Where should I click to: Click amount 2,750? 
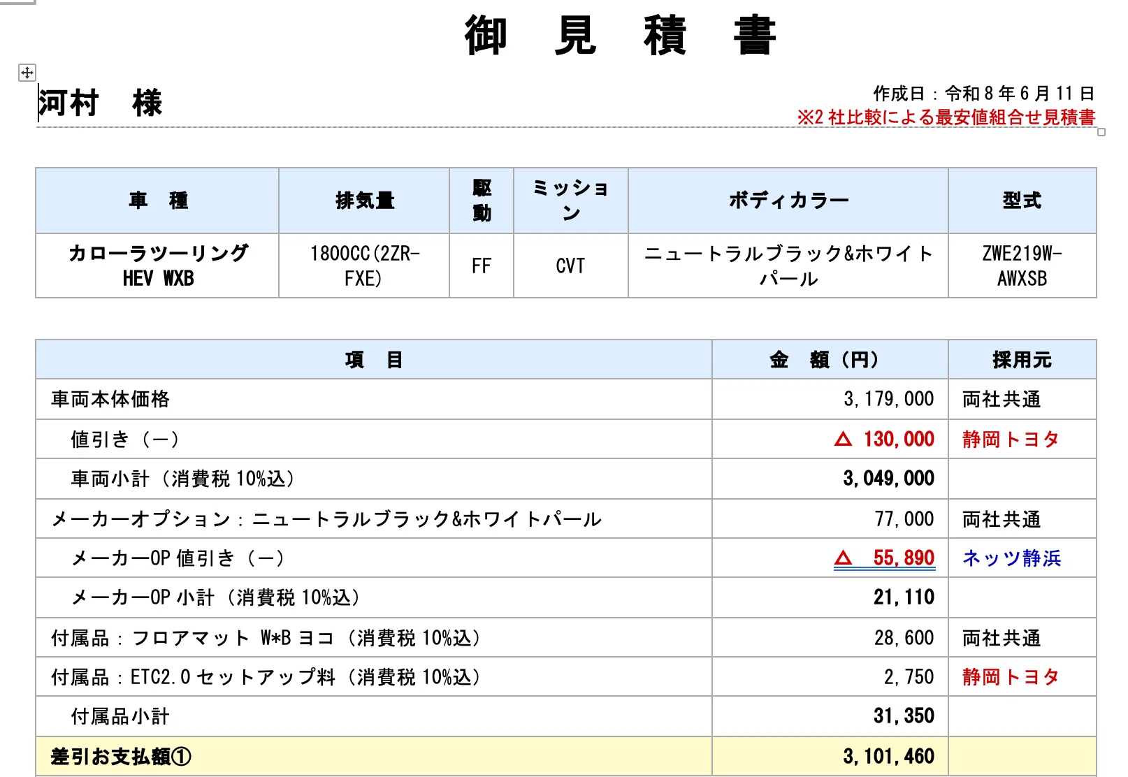pos(909,677)
